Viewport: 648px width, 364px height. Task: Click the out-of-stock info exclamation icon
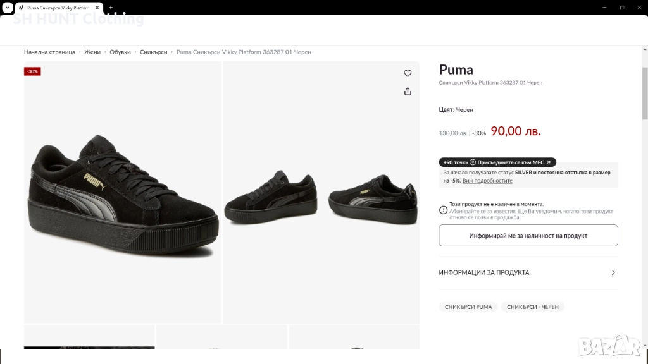pyautogui.click(x=443, y=210)
